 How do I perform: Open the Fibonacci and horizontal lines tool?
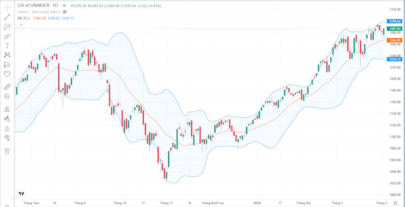point(7,26)
